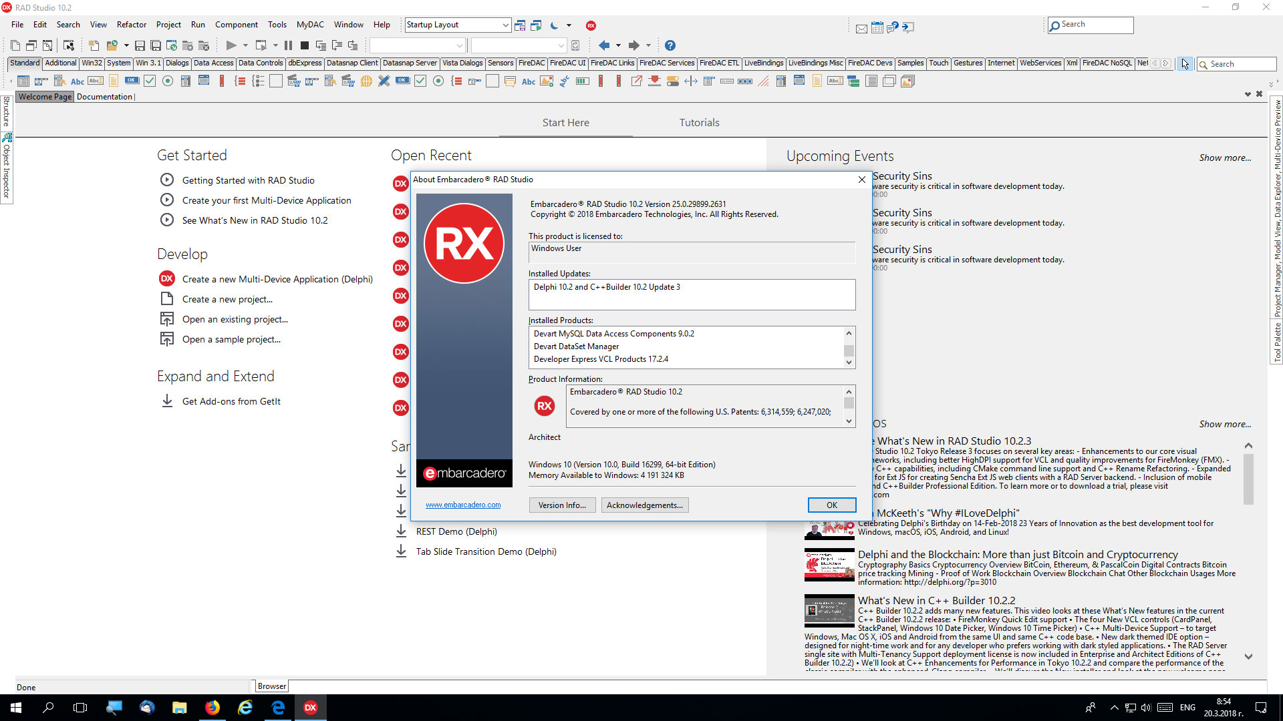
Task: Open the File menu
Action: [17, 25]
